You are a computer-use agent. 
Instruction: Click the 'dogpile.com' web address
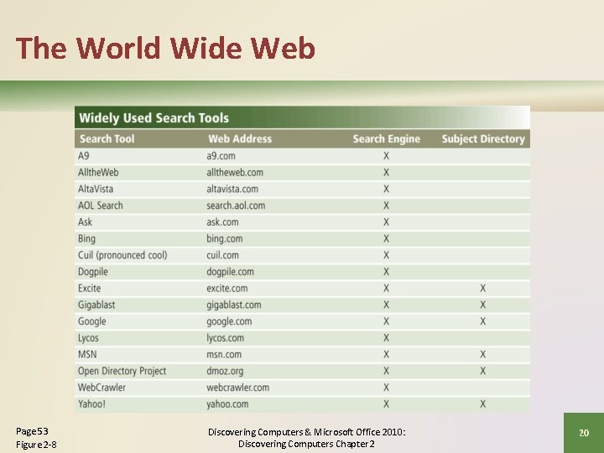tap(231, 272)
